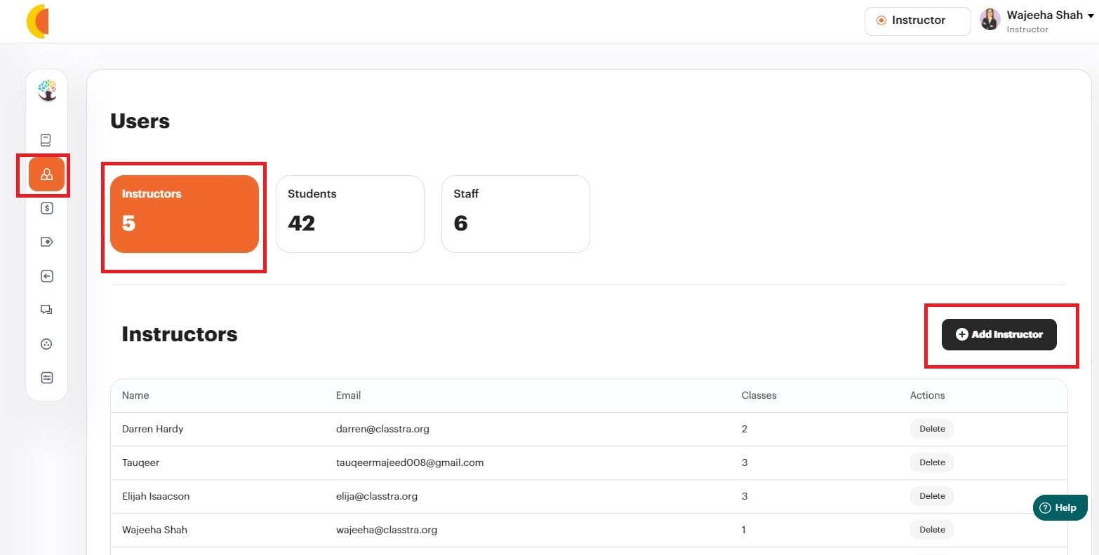Click the Instructor role switch button
Viewport: 1099px width, 555px height.
point(918,20)
